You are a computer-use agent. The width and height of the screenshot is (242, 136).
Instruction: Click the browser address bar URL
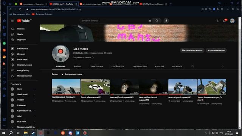tap(56, 9)
